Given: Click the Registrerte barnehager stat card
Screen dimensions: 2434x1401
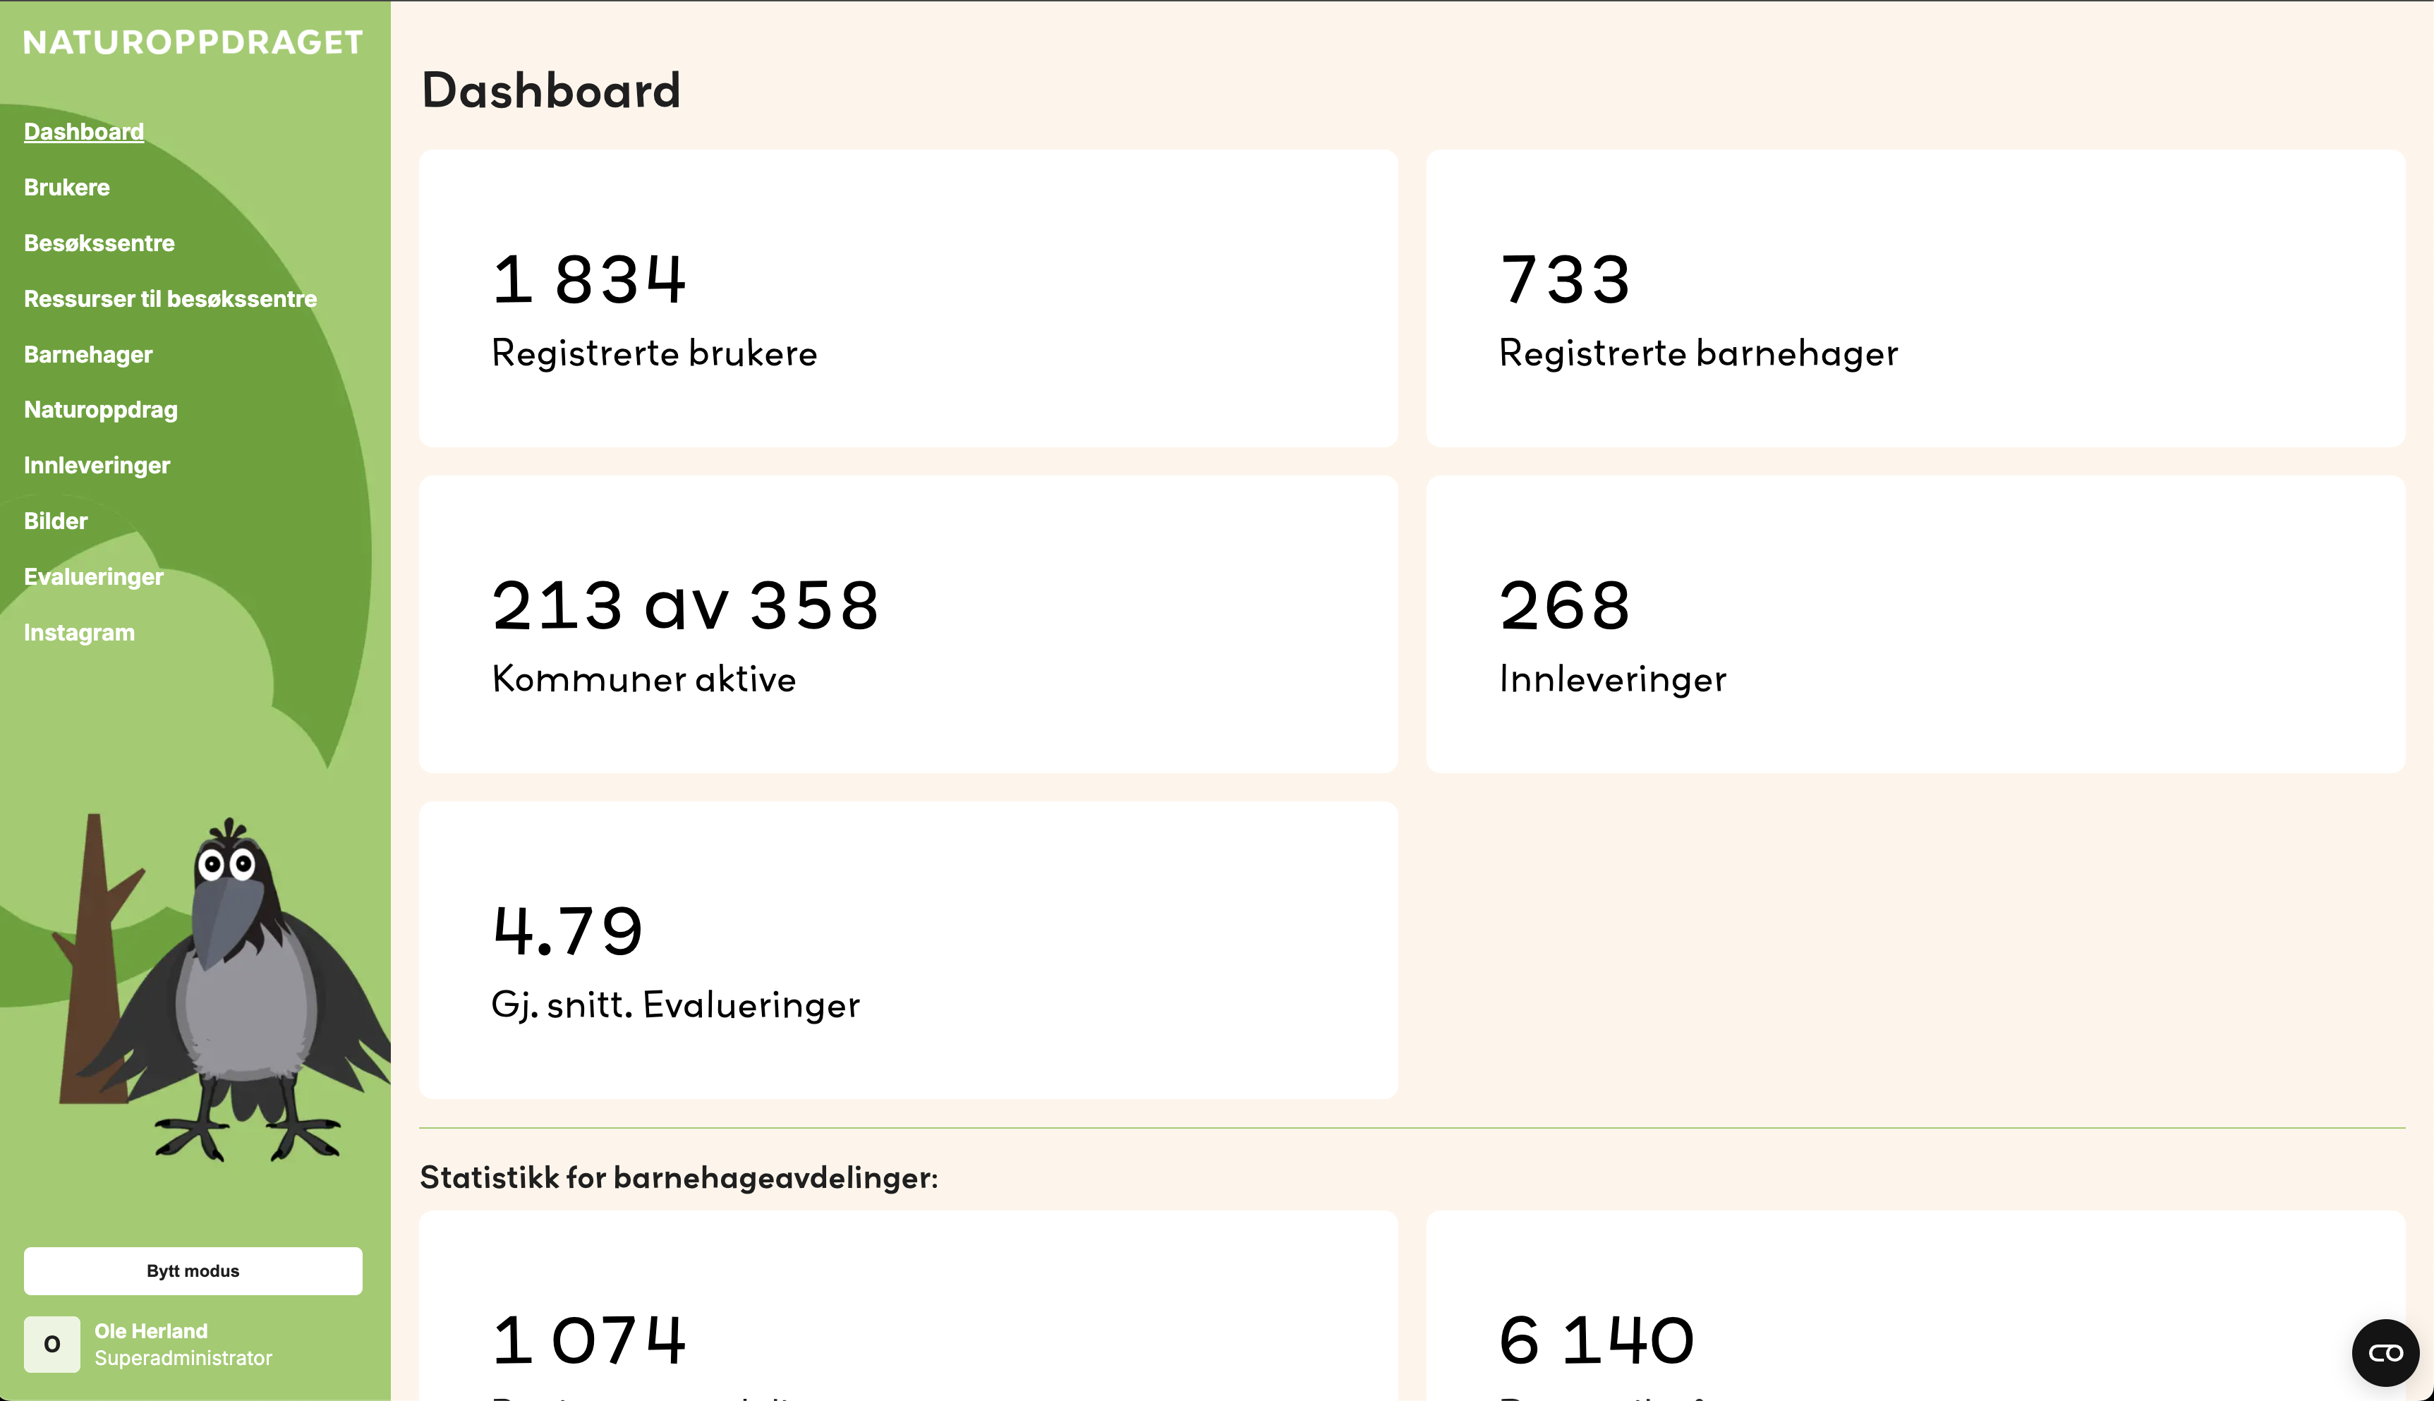Looking at the screenshot, I should pos(1915,298).
